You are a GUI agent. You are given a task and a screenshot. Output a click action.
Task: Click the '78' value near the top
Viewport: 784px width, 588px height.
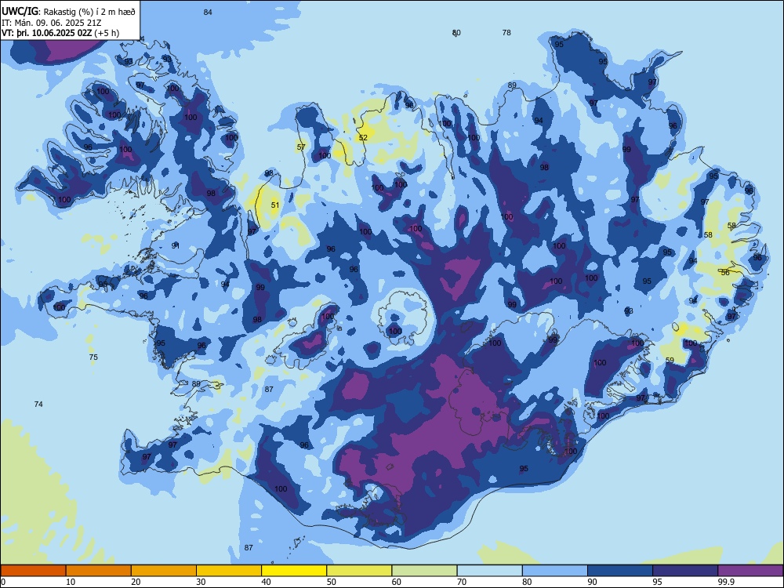506,32
